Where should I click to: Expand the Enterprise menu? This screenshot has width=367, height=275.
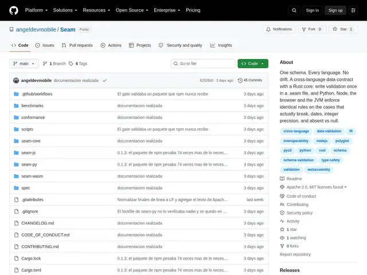point(167,10)
